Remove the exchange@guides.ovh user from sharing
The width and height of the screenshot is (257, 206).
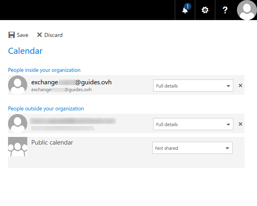pyautogui.click(x=241, y=86)
